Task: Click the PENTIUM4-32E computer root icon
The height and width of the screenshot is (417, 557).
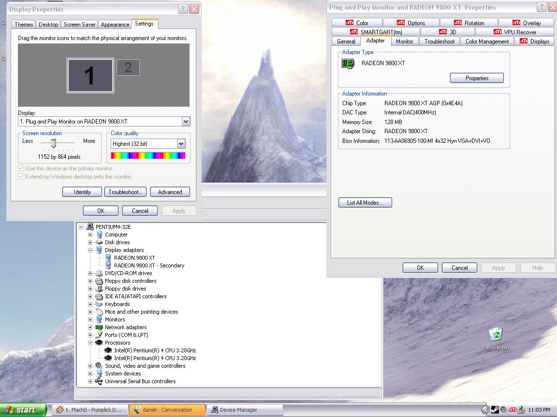Action: coord(90,226)
